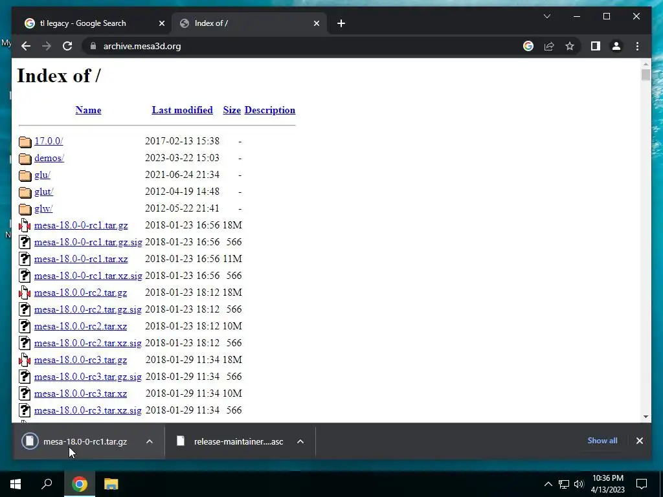The width and height of the screenshot is (663, 497).
Task: Go back with browser back arrow
Action: [x=26, y=46]
